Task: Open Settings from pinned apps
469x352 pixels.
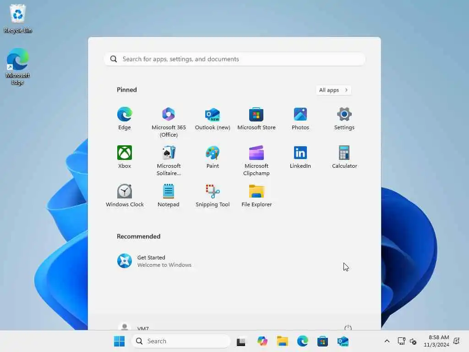Action: coord(344,119)
